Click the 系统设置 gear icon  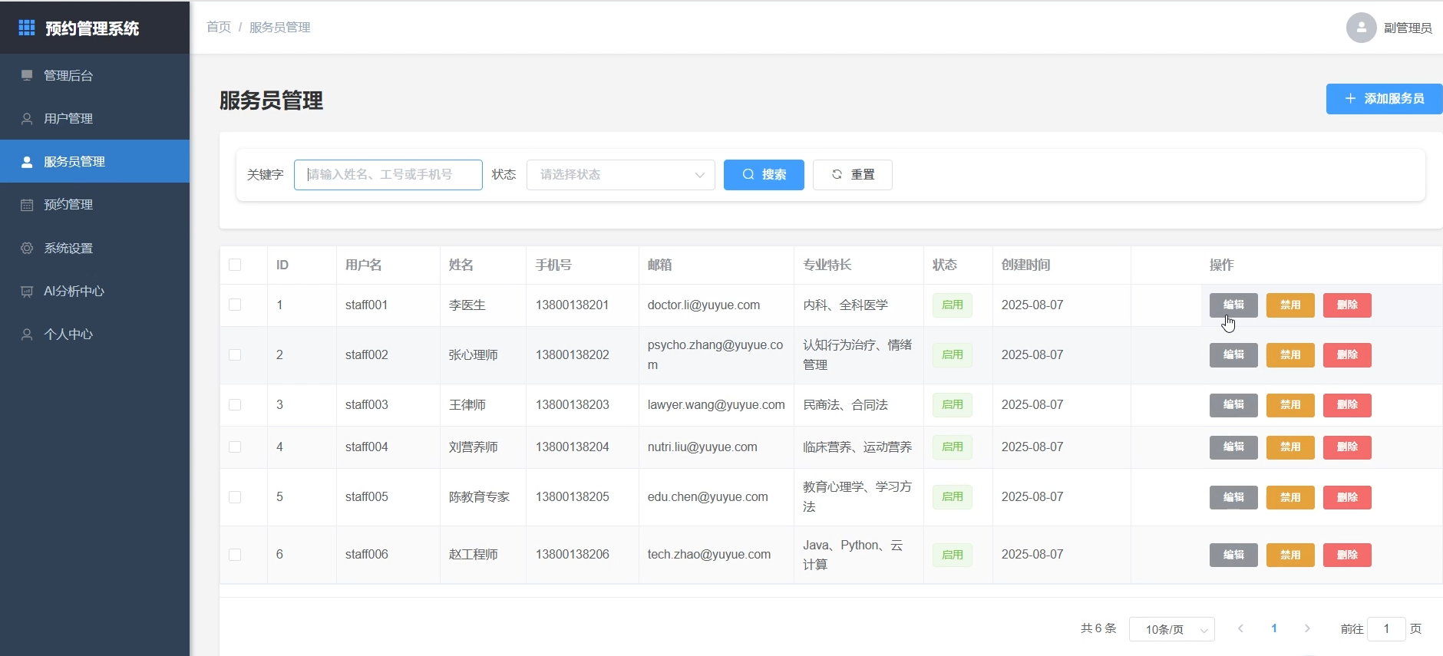coord(27,248)
